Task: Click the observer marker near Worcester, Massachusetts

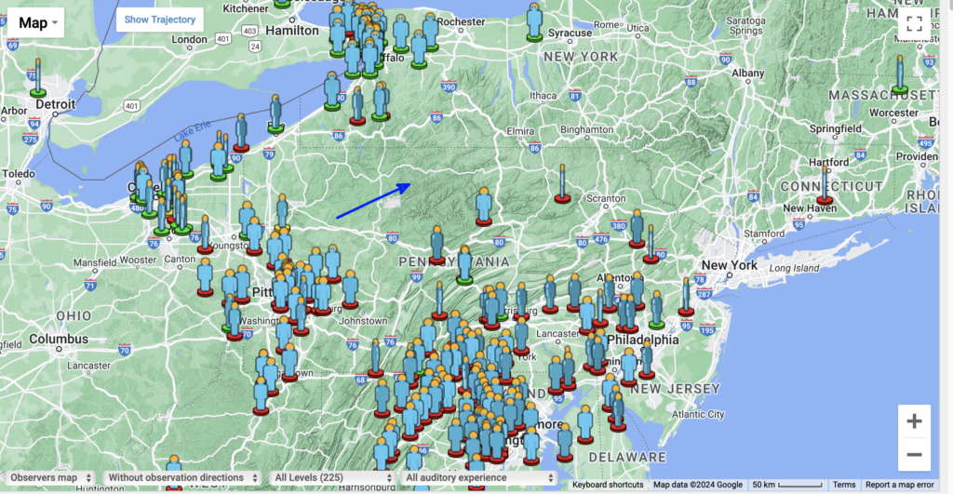Action: click(900, 74)
